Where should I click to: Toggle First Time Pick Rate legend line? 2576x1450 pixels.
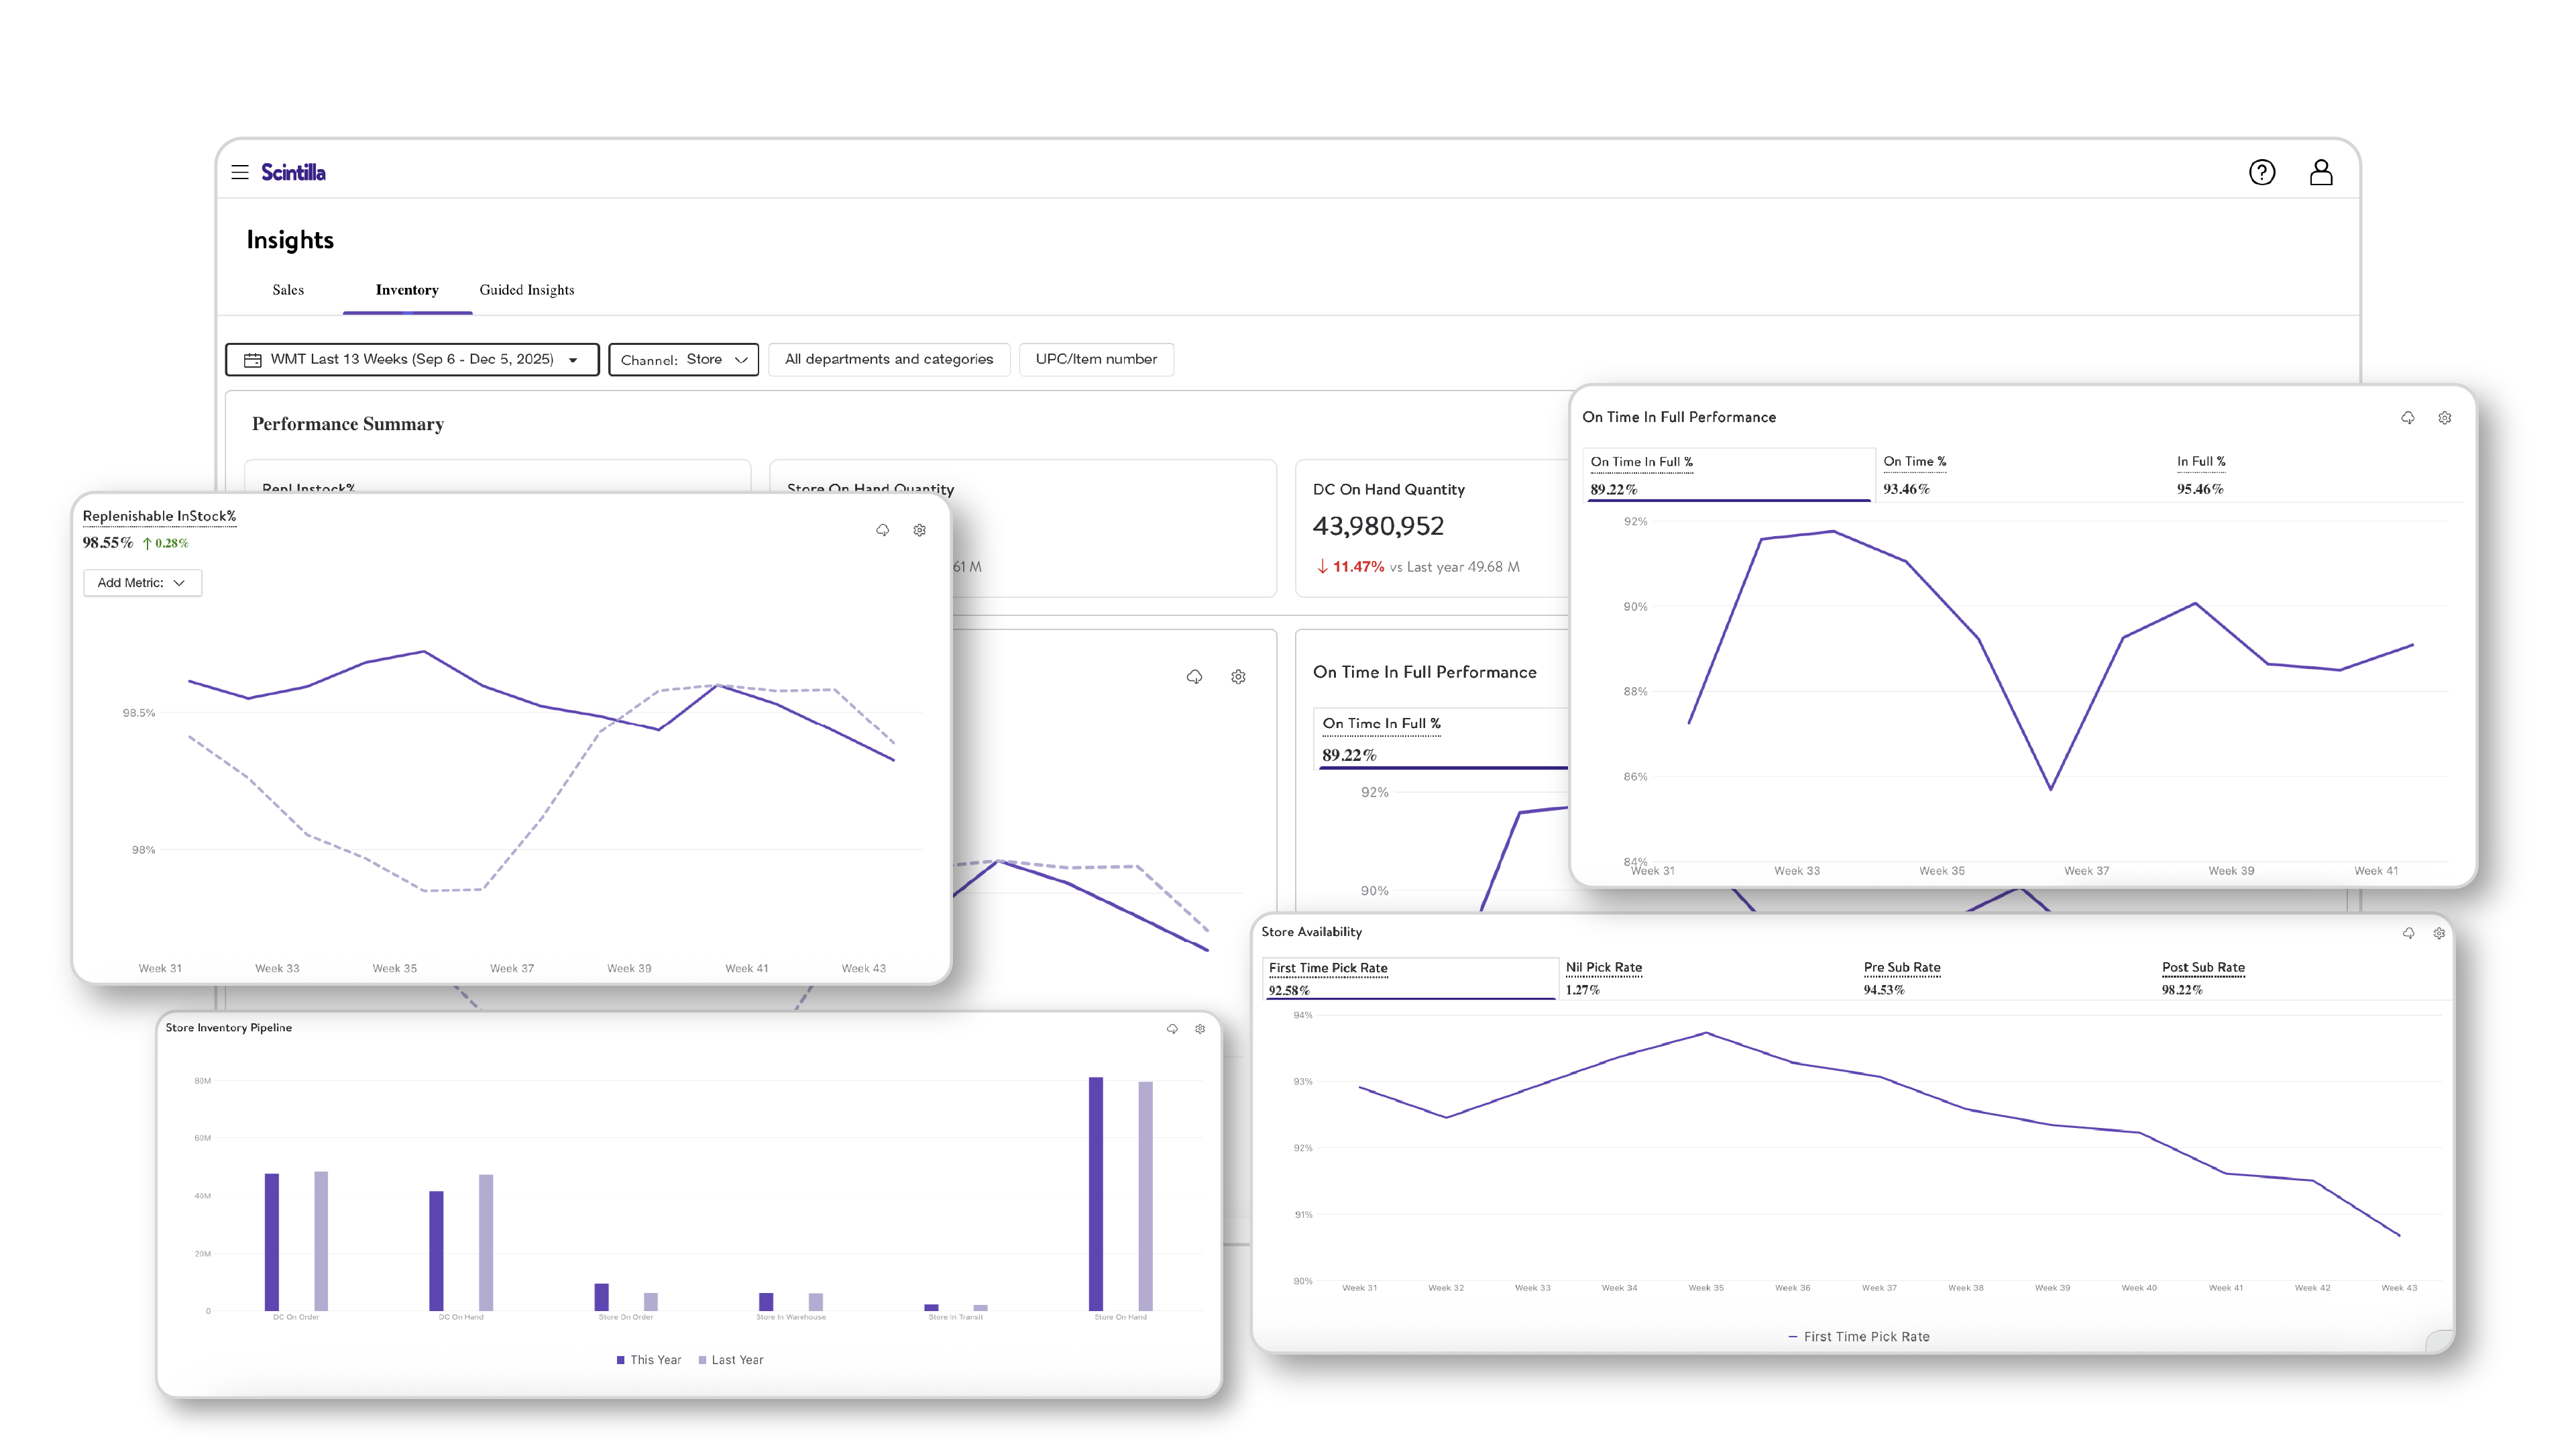[x=1859, y=1337]
